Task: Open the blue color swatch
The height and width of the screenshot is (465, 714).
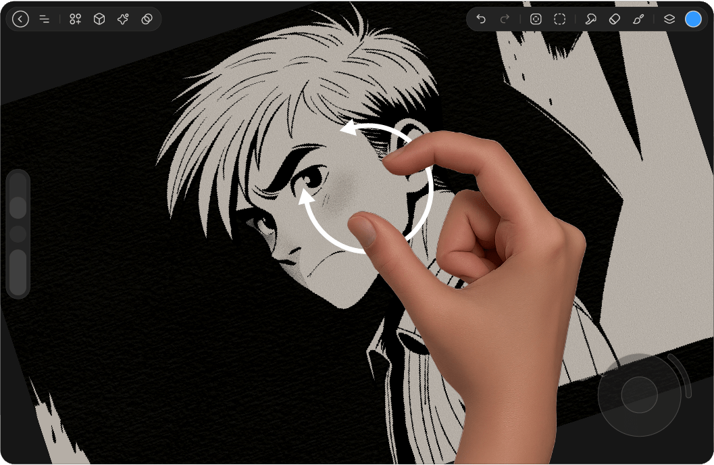Action: [693, 19]
